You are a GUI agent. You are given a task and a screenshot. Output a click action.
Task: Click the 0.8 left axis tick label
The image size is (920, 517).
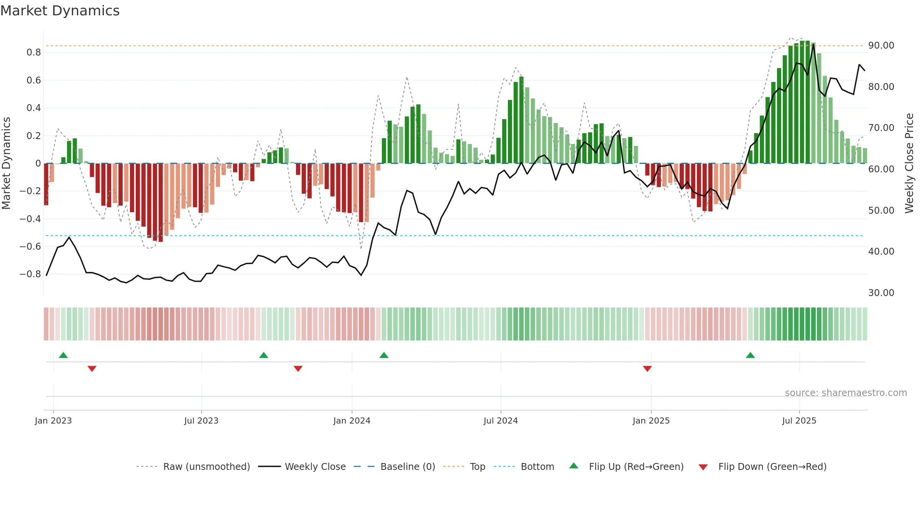(x=34, y=52)
